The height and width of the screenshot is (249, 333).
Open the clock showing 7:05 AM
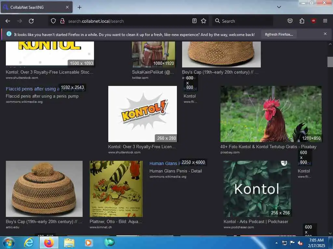click(316, 243)
